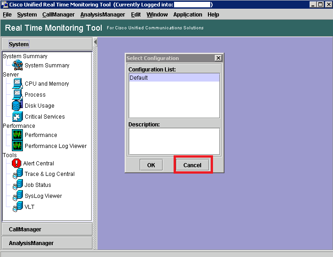Click the Tools category heading

[x=10, y=155]
